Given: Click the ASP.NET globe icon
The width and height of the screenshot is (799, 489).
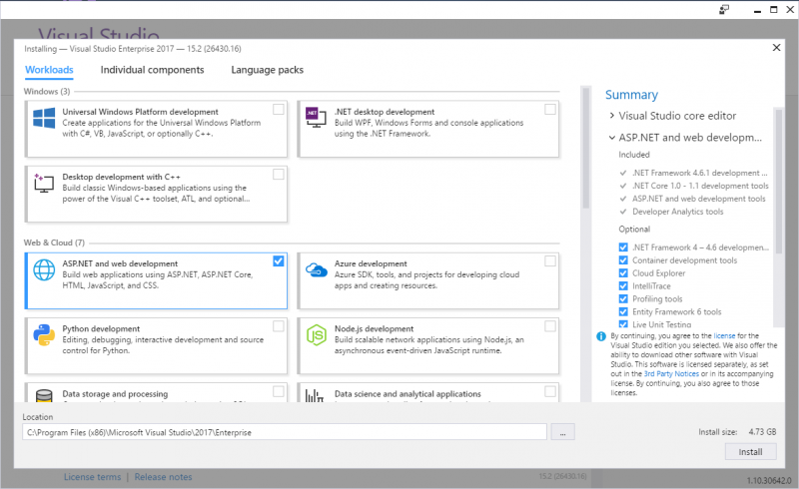Looking at the screenshot, I should (x=44, y=270).
